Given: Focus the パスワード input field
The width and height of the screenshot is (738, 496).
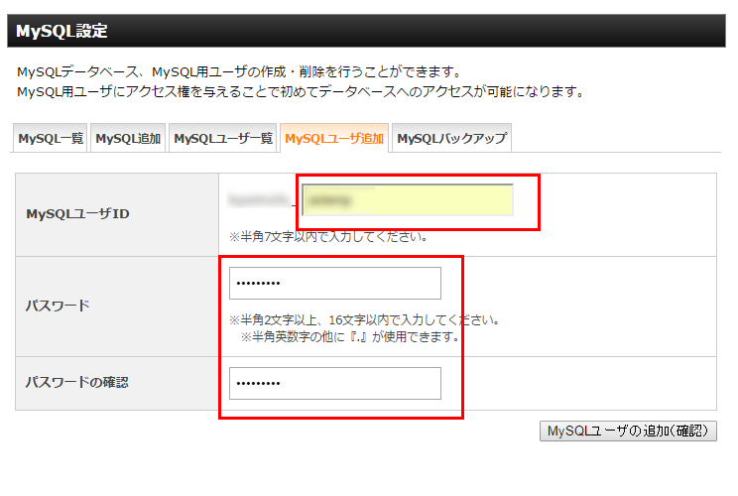Looking at the screenshot, I should (335, 284).
